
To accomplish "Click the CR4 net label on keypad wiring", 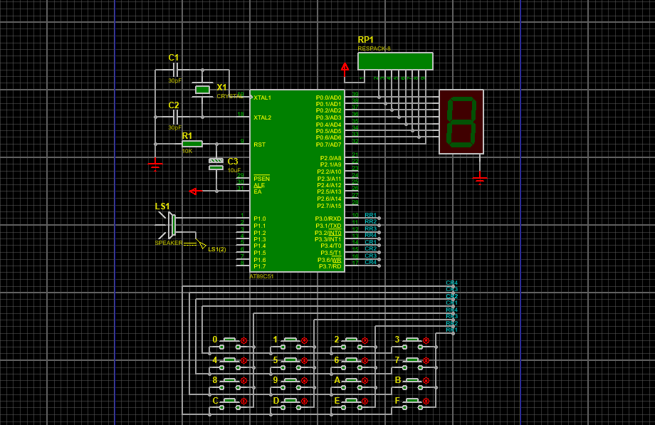I will click(451, 283).
